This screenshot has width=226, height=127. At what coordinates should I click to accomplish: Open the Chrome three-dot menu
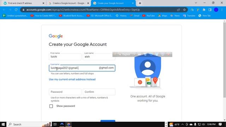coord(222,10)
